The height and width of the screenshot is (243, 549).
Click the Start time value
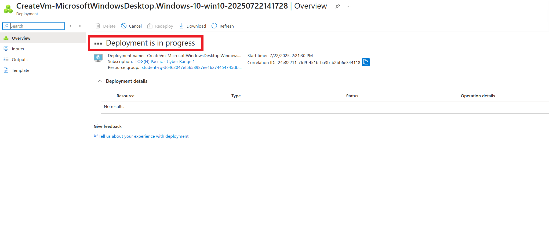tap(291, 55)
